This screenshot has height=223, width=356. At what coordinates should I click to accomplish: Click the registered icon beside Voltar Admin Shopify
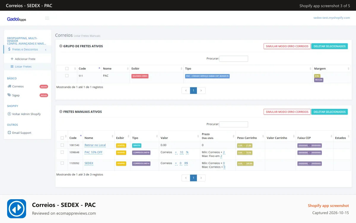tap(9, 114)
